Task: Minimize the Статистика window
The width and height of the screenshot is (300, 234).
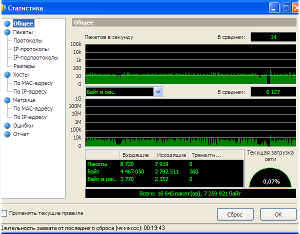Action: [x=274, y=8]
